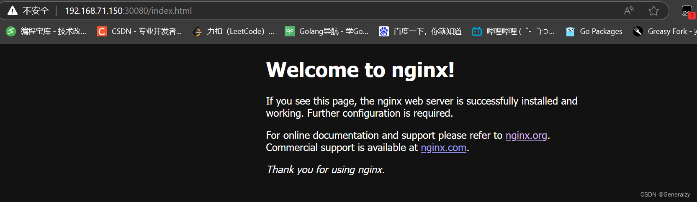Click the text "Further configuration is required."

coord(380,113)
